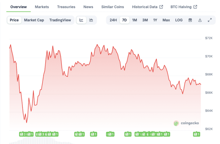Set time range to 24H
Screen dimensions: 220x144
pos(113,20)
